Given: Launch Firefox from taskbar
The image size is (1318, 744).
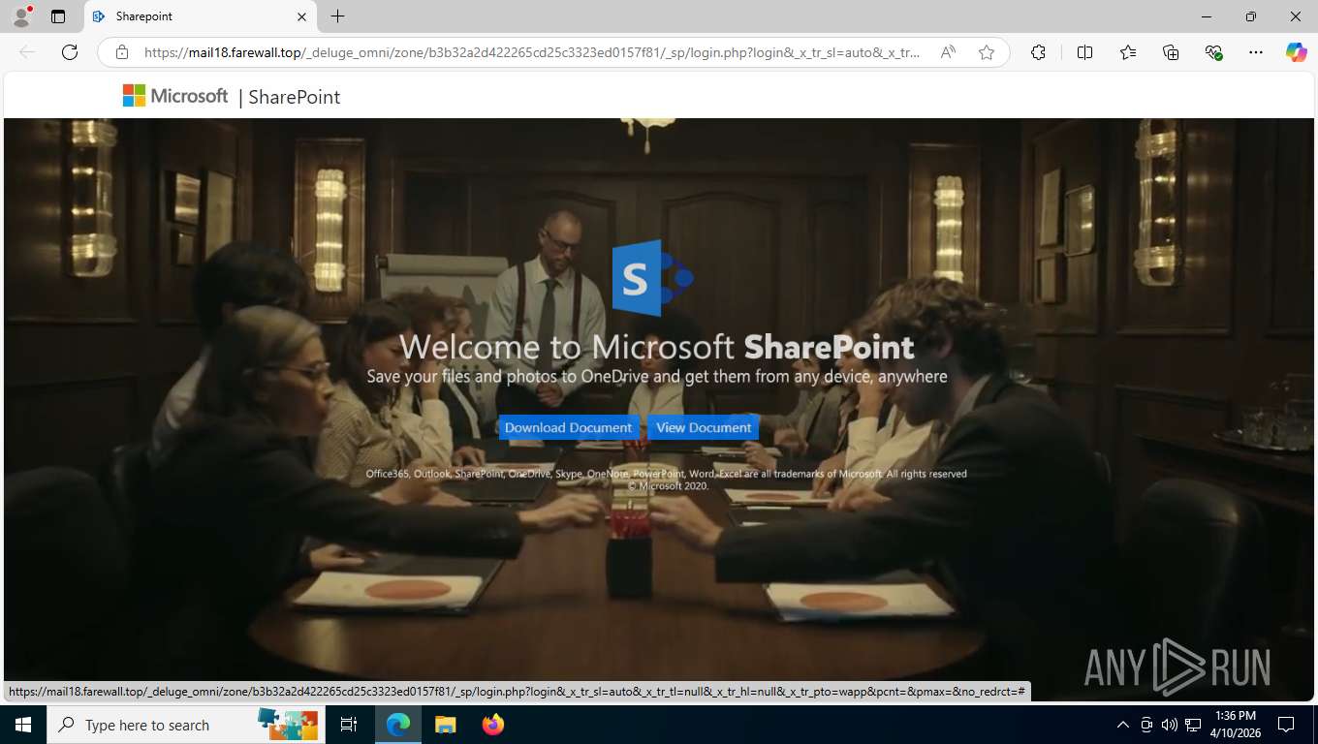Looking at the screenshot, I should pyautogui.click(x=493, y=725).
